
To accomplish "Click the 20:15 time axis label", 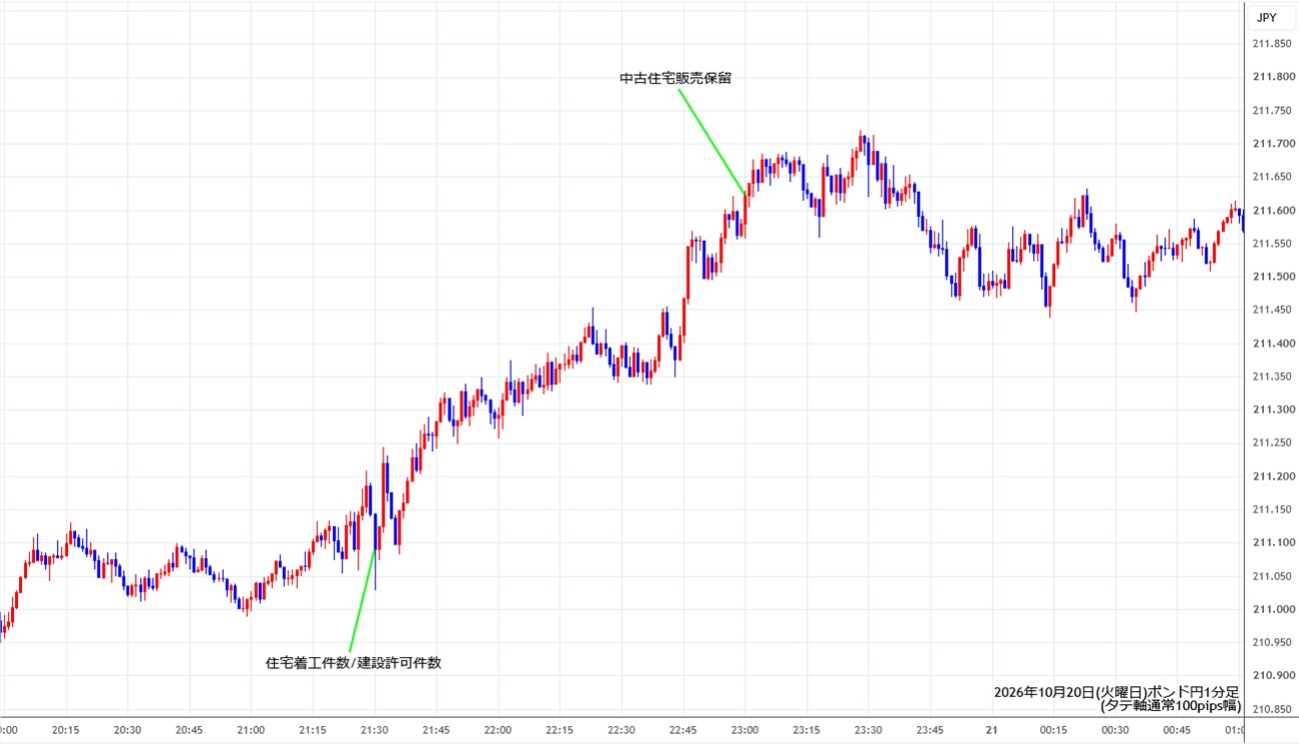I will 66,730.
